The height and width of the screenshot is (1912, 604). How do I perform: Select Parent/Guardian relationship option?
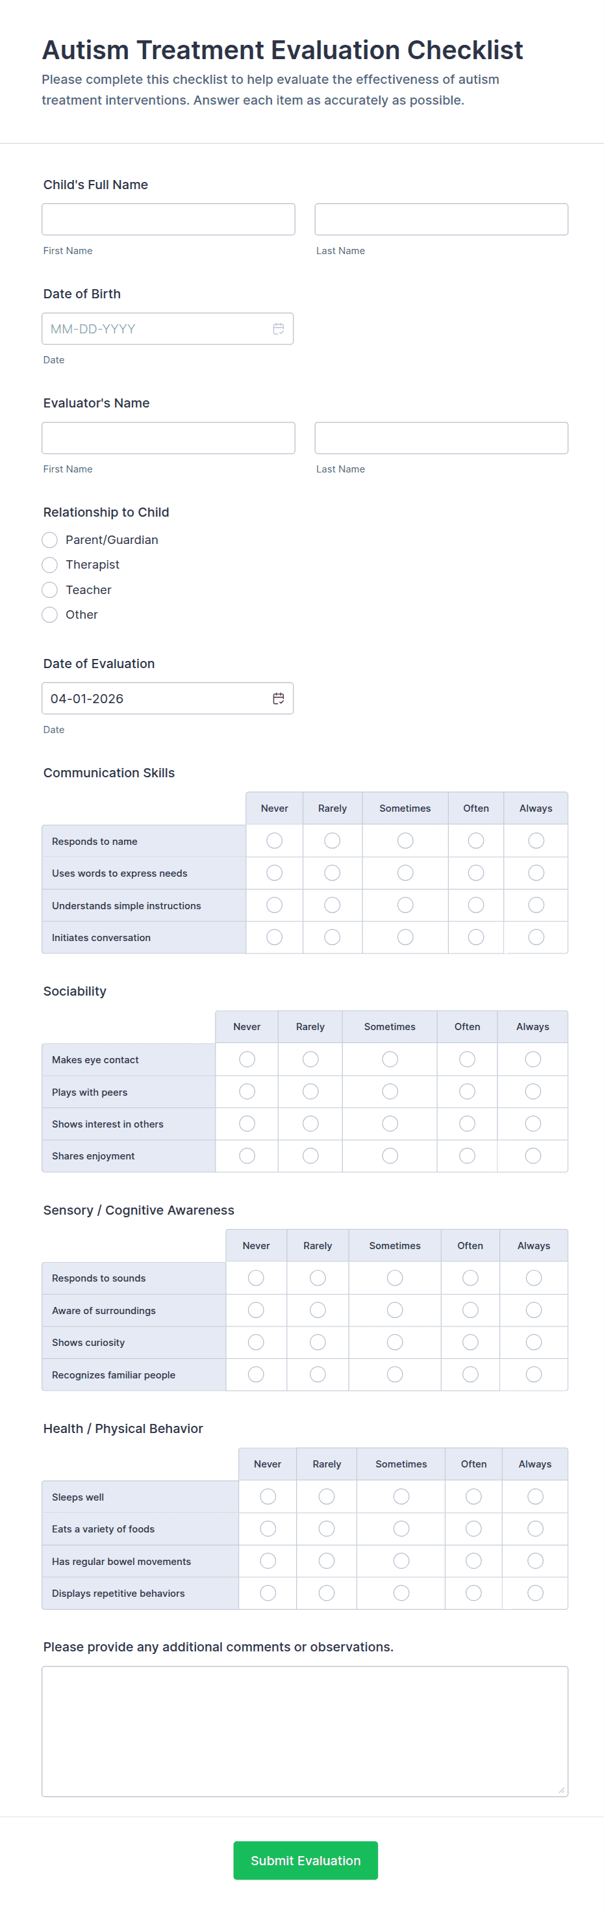pos(50,539)
